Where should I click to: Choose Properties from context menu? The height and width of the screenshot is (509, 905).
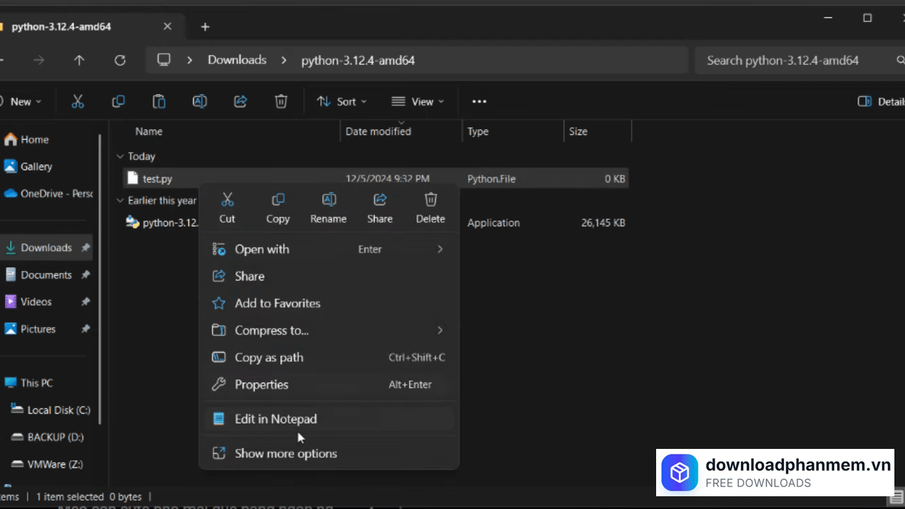pyautogui.click(x=329, y=385)
